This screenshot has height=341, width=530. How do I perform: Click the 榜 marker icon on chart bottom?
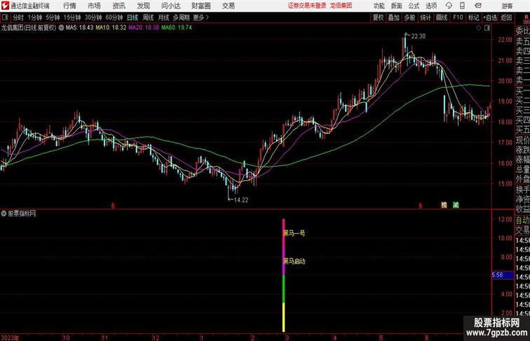(x=444, y=204)
